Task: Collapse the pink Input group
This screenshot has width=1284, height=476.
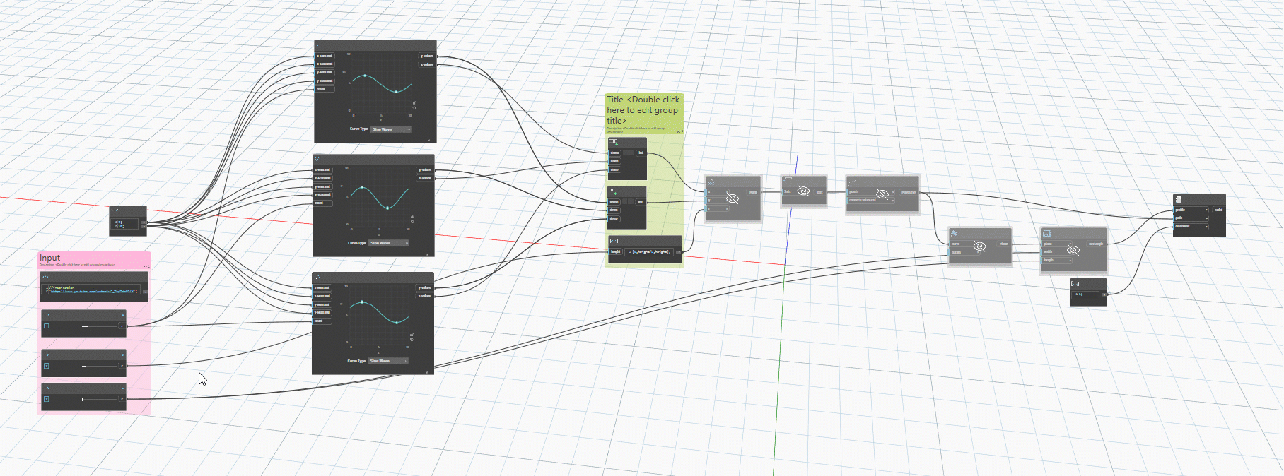Action: (x=145, y=266)
